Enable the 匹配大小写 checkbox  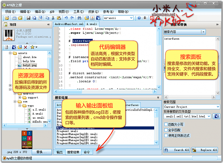point(166,124)
